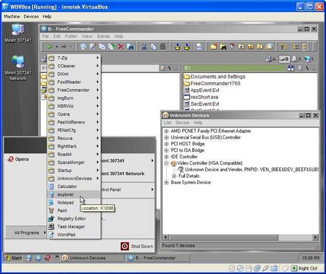The height and width of the screenshot is (274, 326).
Task: Open the Device menu in Unknown Devices
Action: point(182,123)
